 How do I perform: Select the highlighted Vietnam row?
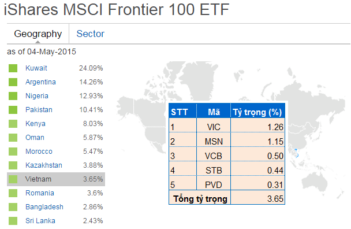pos(56,179)
